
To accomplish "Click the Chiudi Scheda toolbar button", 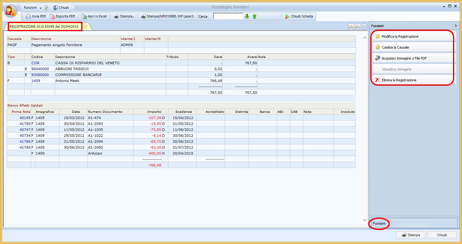I will pos(299,17).
